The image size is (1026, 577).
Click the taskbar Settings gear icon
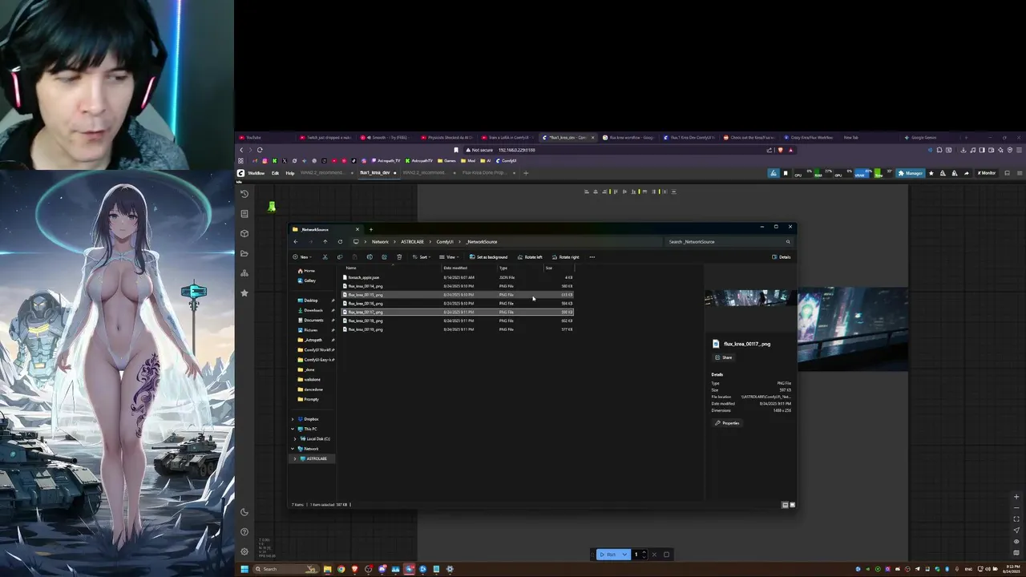[450, 569]
